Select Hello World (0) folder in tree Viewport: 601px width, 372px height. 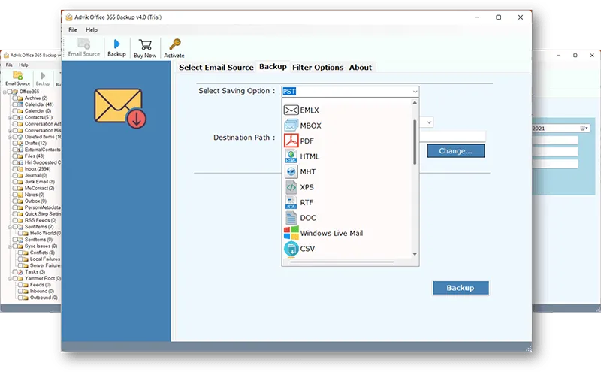point(45,233)
